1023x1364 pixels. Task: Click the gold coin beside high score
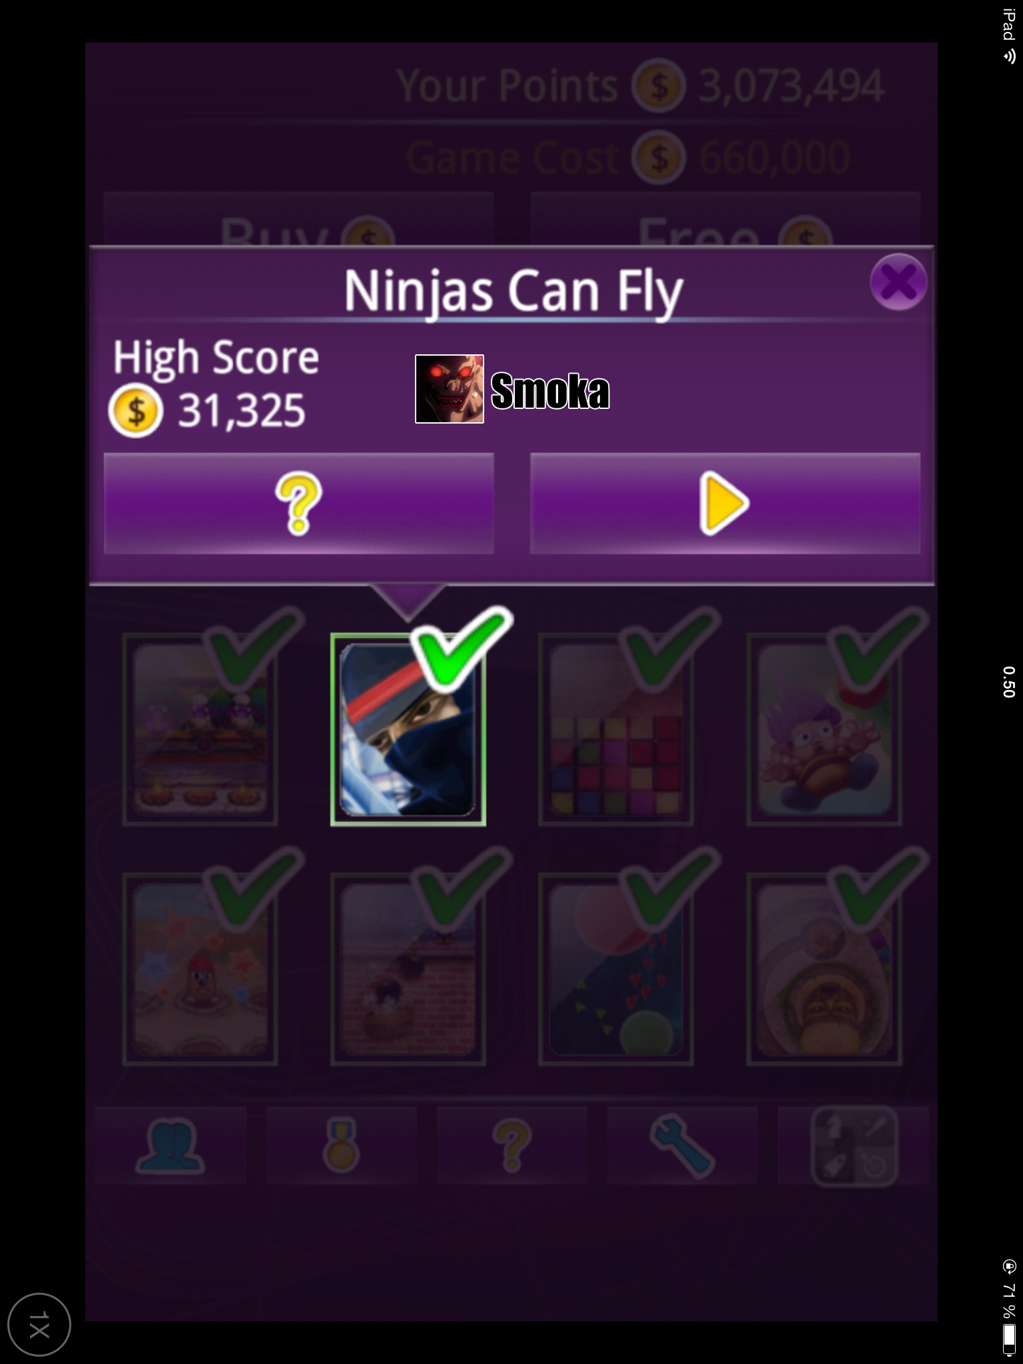[136, 411]
